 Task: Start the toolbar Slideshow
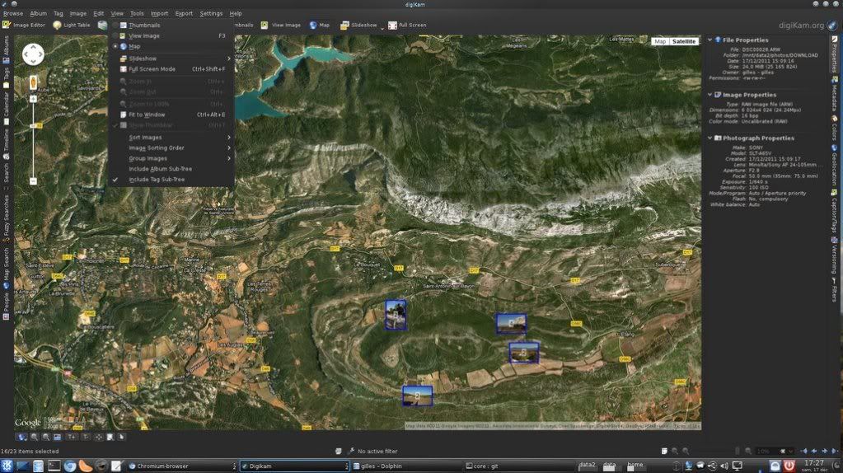click(358, 25)
